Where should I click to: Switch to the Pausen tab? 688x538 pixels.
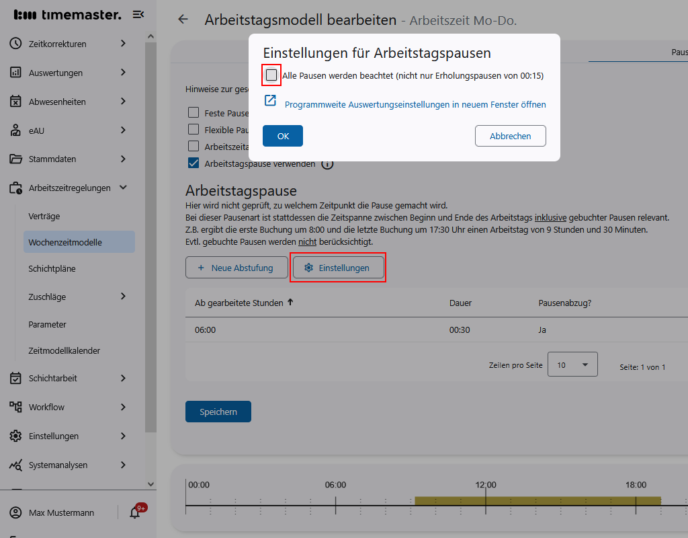[679, 51]
